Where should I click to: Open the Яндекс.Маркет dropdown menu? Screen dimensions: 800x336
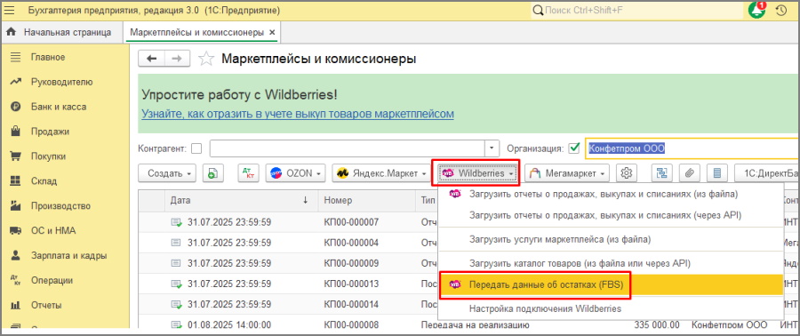[381, 173]
